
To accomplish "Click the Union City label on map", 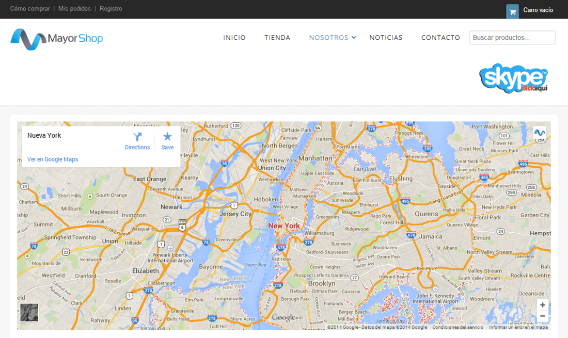I will tap(272, 168).
